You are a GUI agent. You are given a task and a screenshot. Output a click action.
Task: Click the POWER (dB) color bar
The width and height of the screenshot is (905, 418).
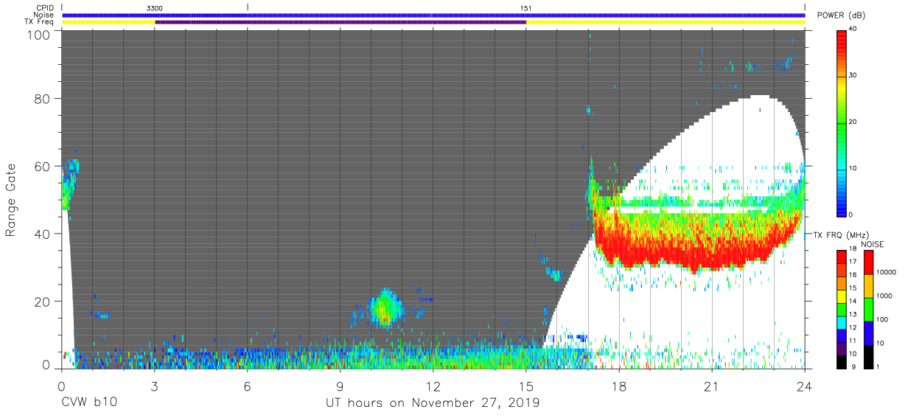[x=842, y=122]
